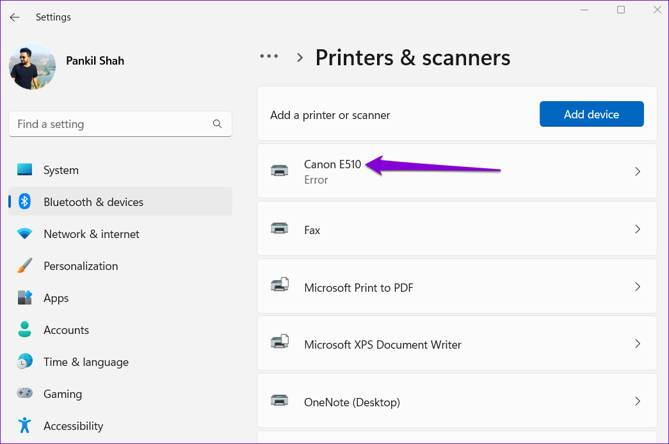The height and width of the screenshot is (444, 669).
Task: Click the search magnifier icon
Action: pyautogui.click(x=217, y=123)
